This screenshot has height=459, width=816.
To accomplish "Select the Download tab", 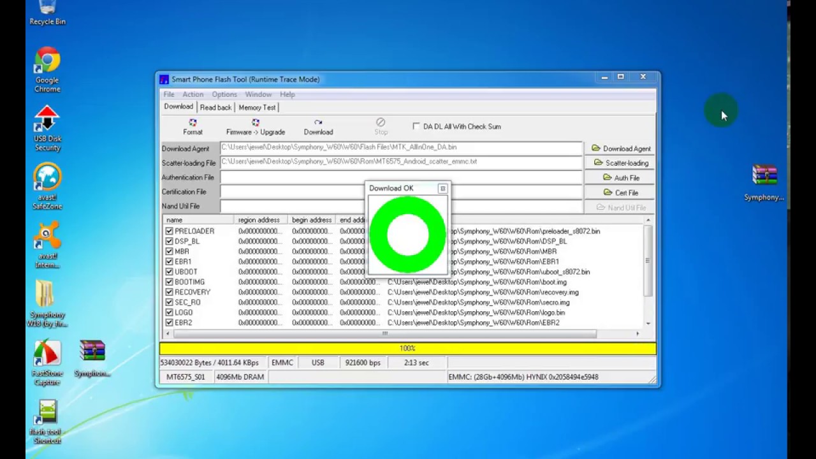I will [x=178, y=106].
